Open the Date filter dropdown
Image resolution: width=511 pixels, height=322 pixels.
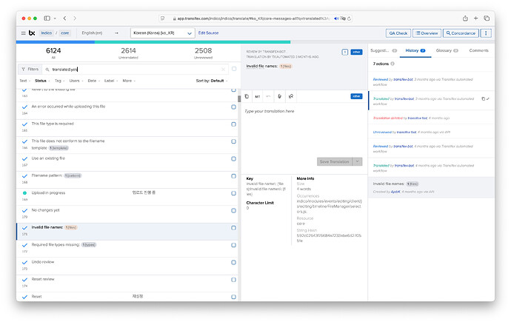tap(94, 81)
